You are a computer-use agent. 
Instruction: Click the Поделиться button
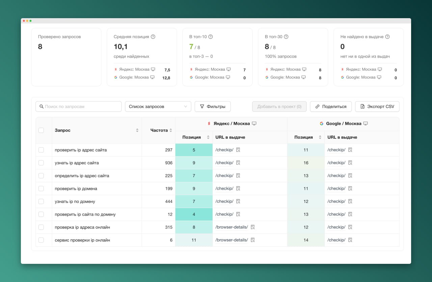click(x=331, y=106)
